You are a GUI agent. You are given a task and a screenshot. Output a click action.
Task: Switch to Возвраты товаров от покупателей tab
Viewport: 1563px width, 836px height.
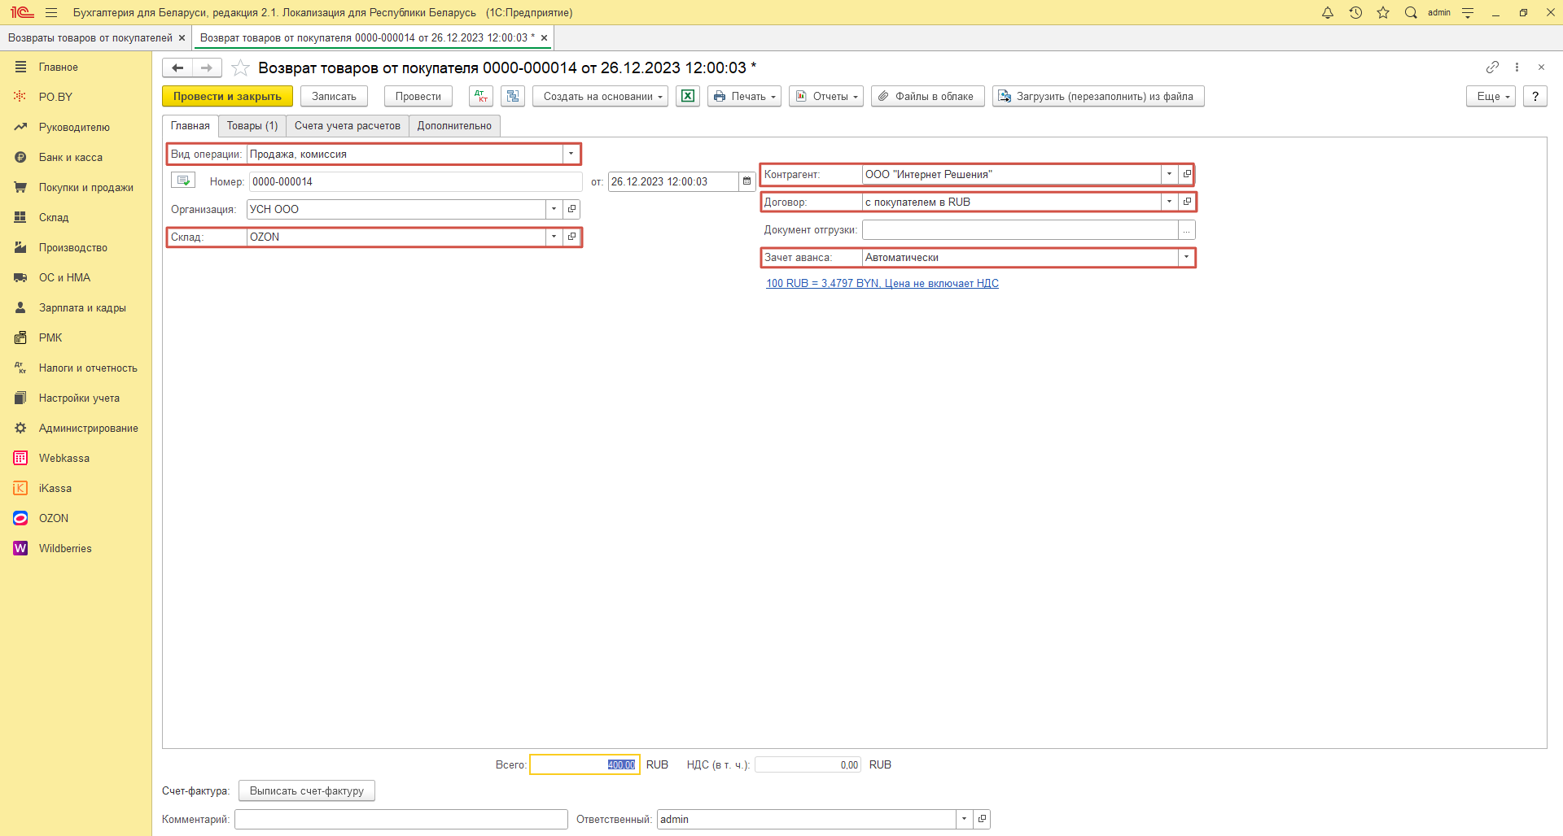[x=90, y=38]
